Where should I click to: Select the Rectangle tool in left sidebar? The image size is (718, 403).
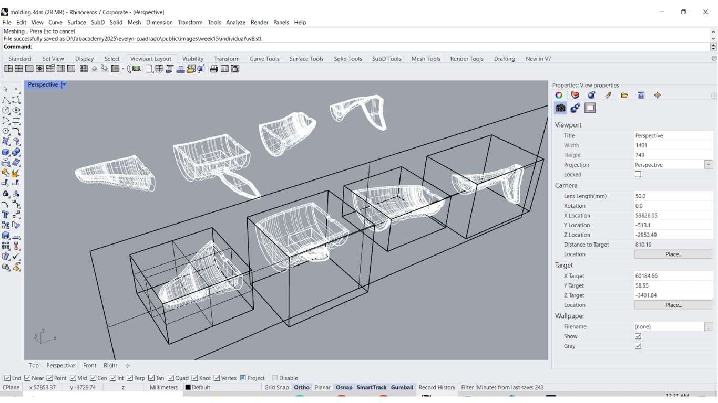coord(16,121)
